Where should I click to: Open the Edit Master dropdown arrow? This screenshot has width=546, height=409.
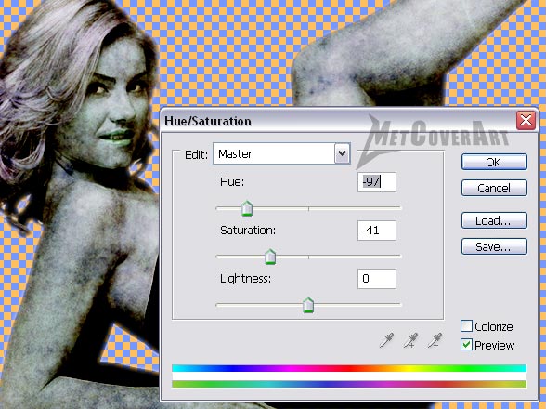[x=342, y=153]
